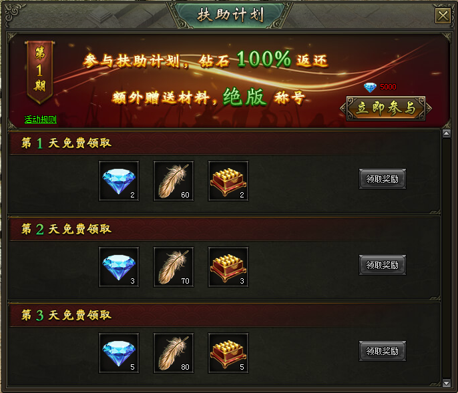Click the Day 2 feather item with 70
The height and width of the screenshot is (393, 458).
point(174,267)
